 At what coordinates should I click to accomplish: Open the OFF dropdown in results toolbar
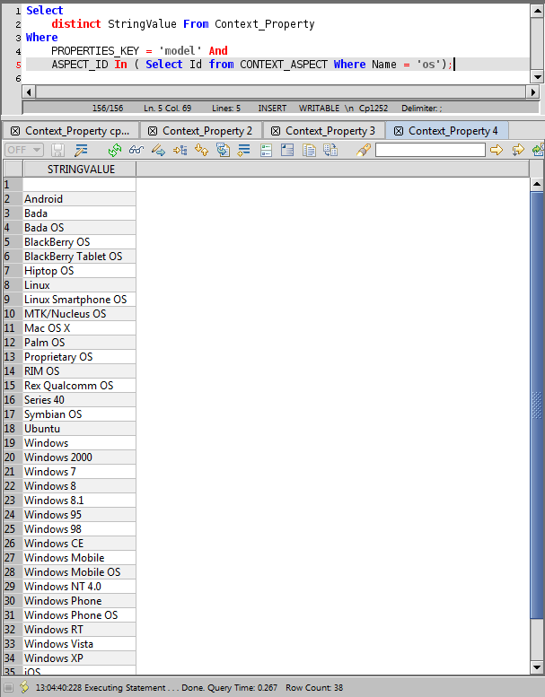(x=23, y=150)
